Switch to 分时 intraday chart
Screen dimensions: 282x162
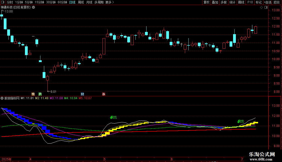pos(10,2)
